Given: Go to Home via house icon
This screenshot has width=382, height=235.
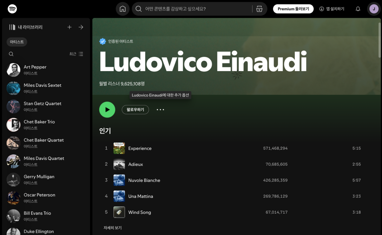Looking at the screenshot, I should [x=123, y=9].
